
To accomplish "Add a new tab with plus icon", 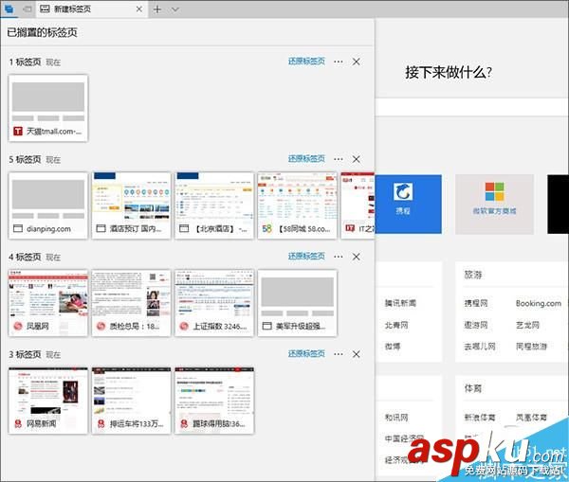I will (157, 9).
